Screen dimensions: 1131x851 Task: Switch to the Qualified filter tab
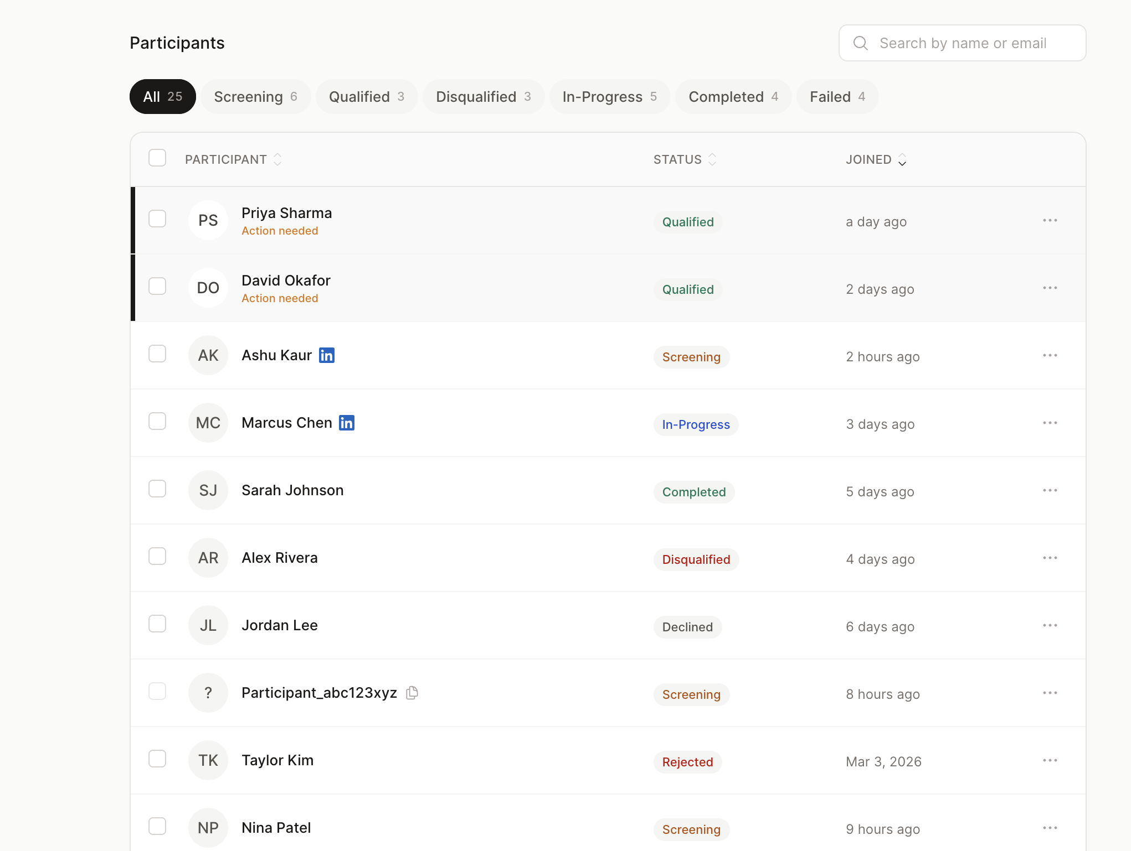[366, 96]
